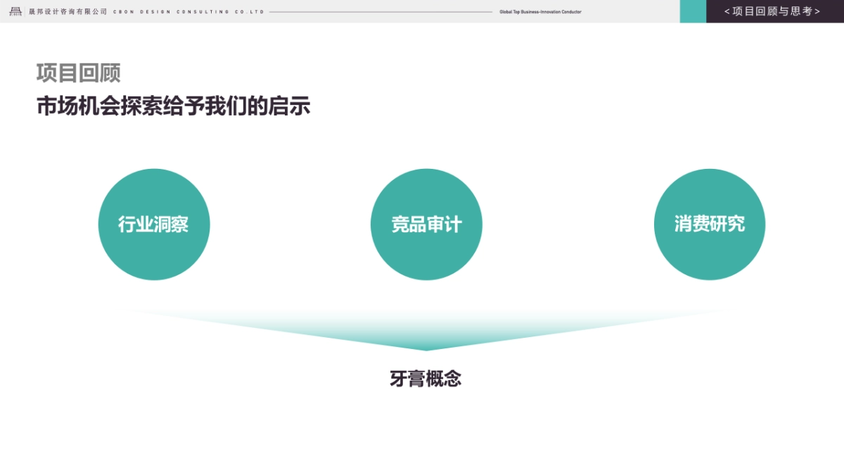Viewport: 844px width, 475px height.
Task: Select the teal 行业洞察 circle icon
Action: tap(154, 224)
